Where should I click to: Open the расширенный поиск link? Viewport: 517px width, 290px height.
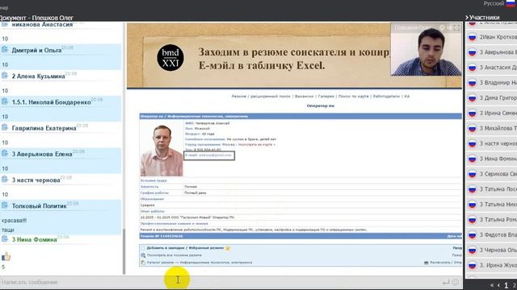point(271,97)
